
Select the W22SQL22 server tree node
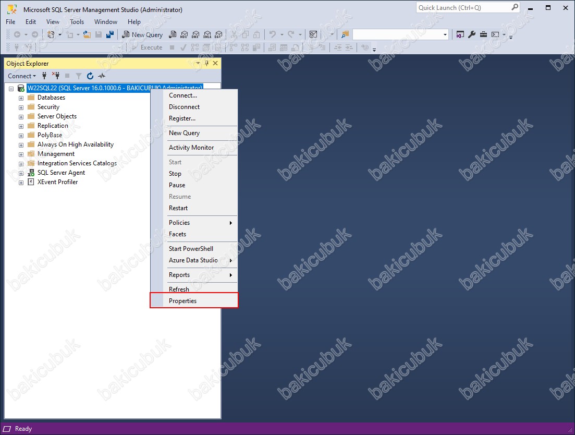point(115,88)
